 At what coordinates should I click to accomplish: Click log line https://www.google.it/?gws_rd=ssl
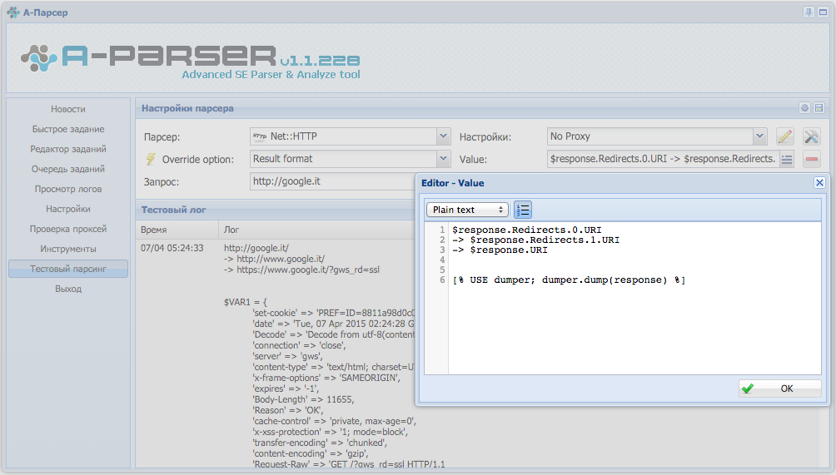pos(301,270)
